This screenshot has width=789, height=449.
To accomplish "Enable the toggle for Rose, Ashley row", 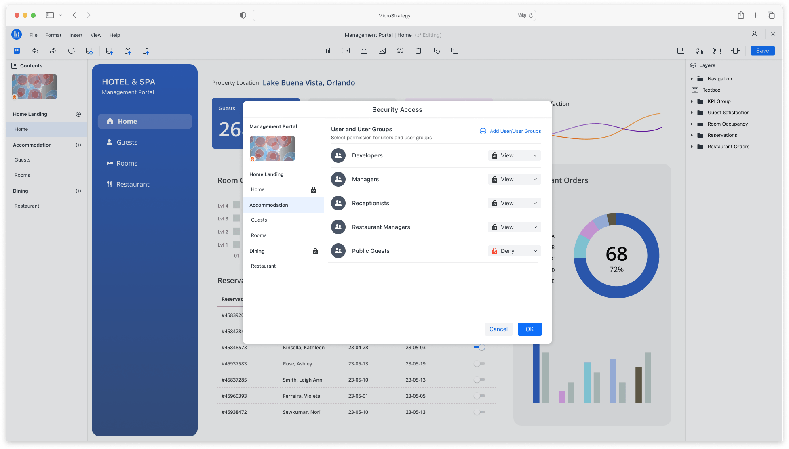I will 479,364.
